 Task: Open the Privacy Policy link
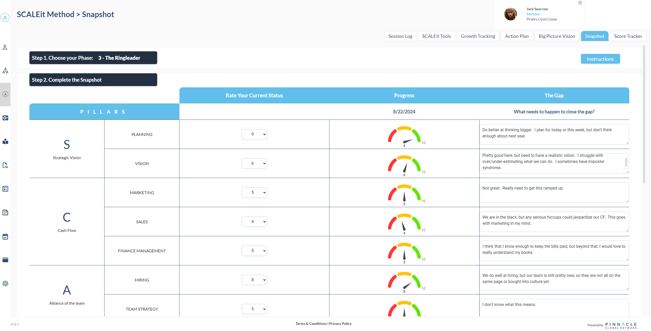[340, 324]
